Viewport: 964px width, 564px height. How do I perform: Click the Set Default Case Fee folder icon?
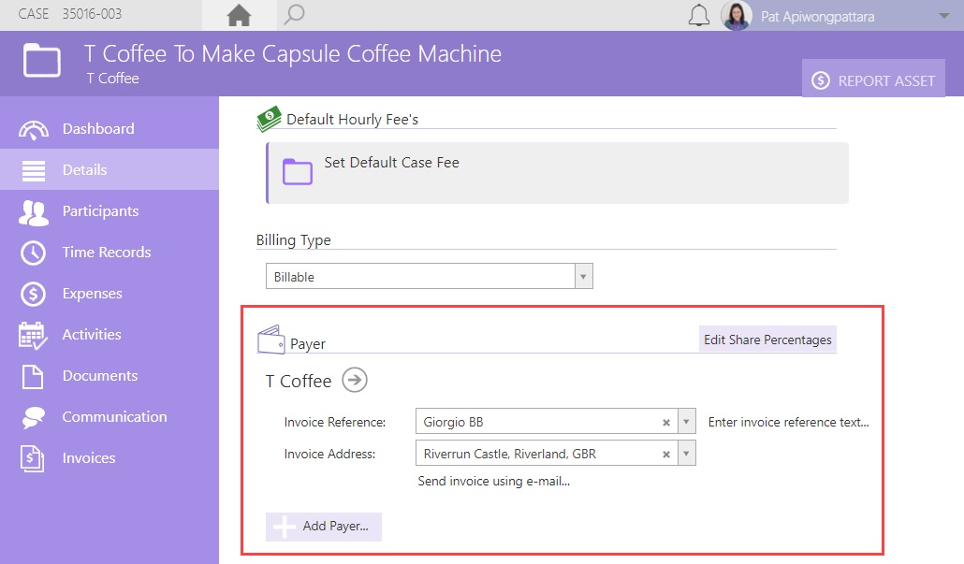pos(298,171)
